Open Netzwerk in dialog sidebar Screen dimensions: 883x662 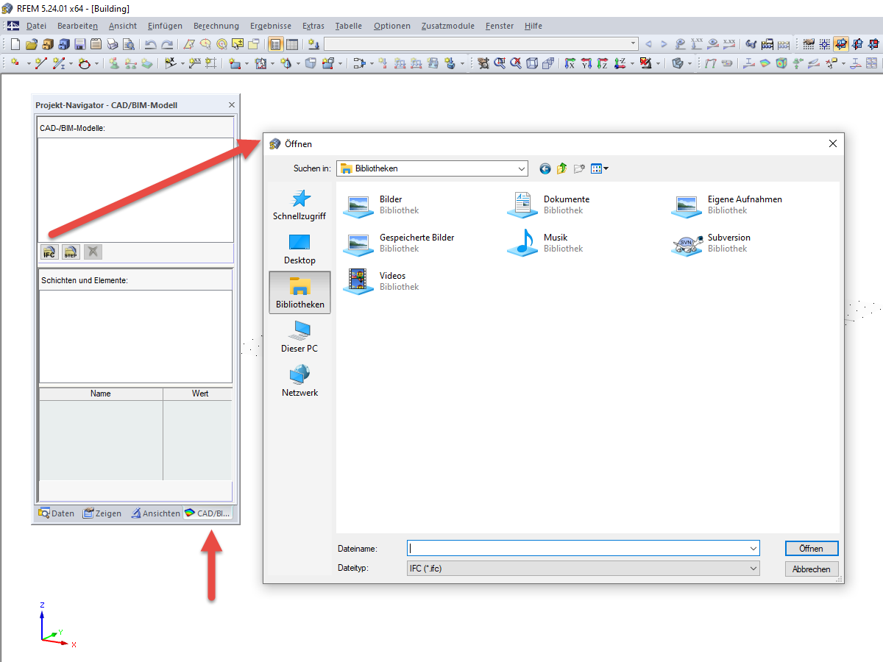pyautogui.click(x=299, y=381)
